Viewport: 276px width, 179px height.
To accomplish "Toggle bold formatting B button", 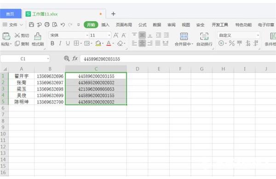I will (x=52, y=43).
